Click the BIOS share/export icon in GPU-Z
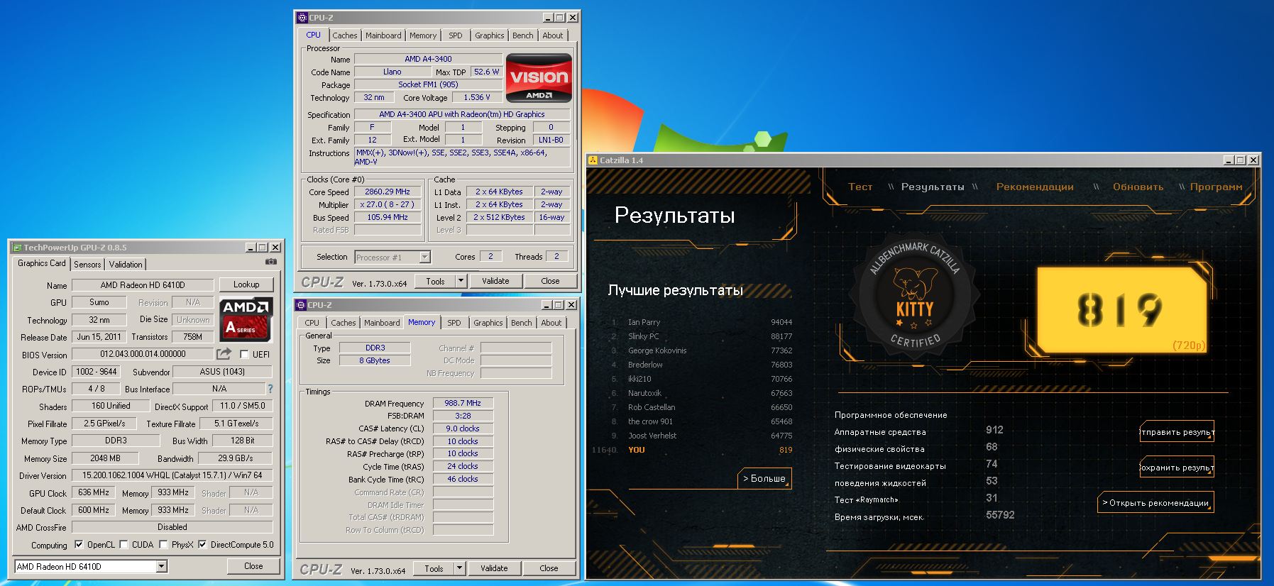The height and width of the screenshot is (586, 1274). [224, 353]
